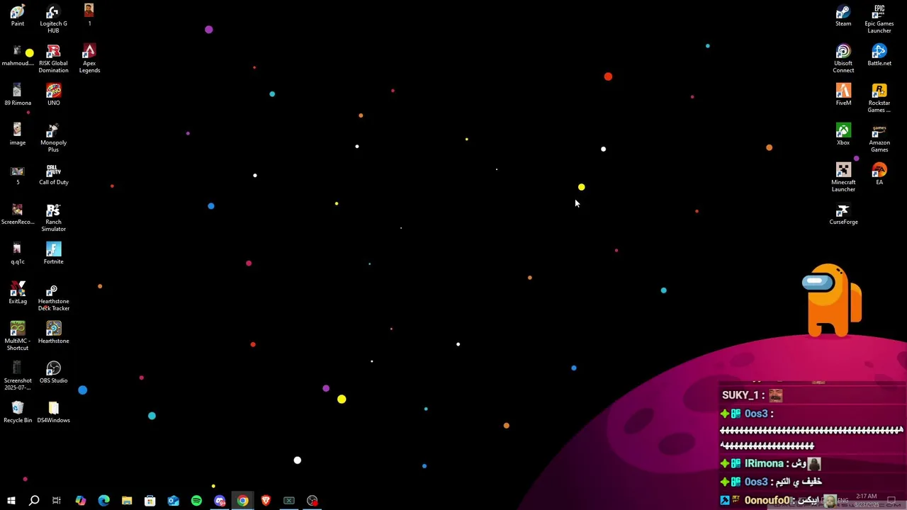Open the notification center icon

click(x=891, y=501)
